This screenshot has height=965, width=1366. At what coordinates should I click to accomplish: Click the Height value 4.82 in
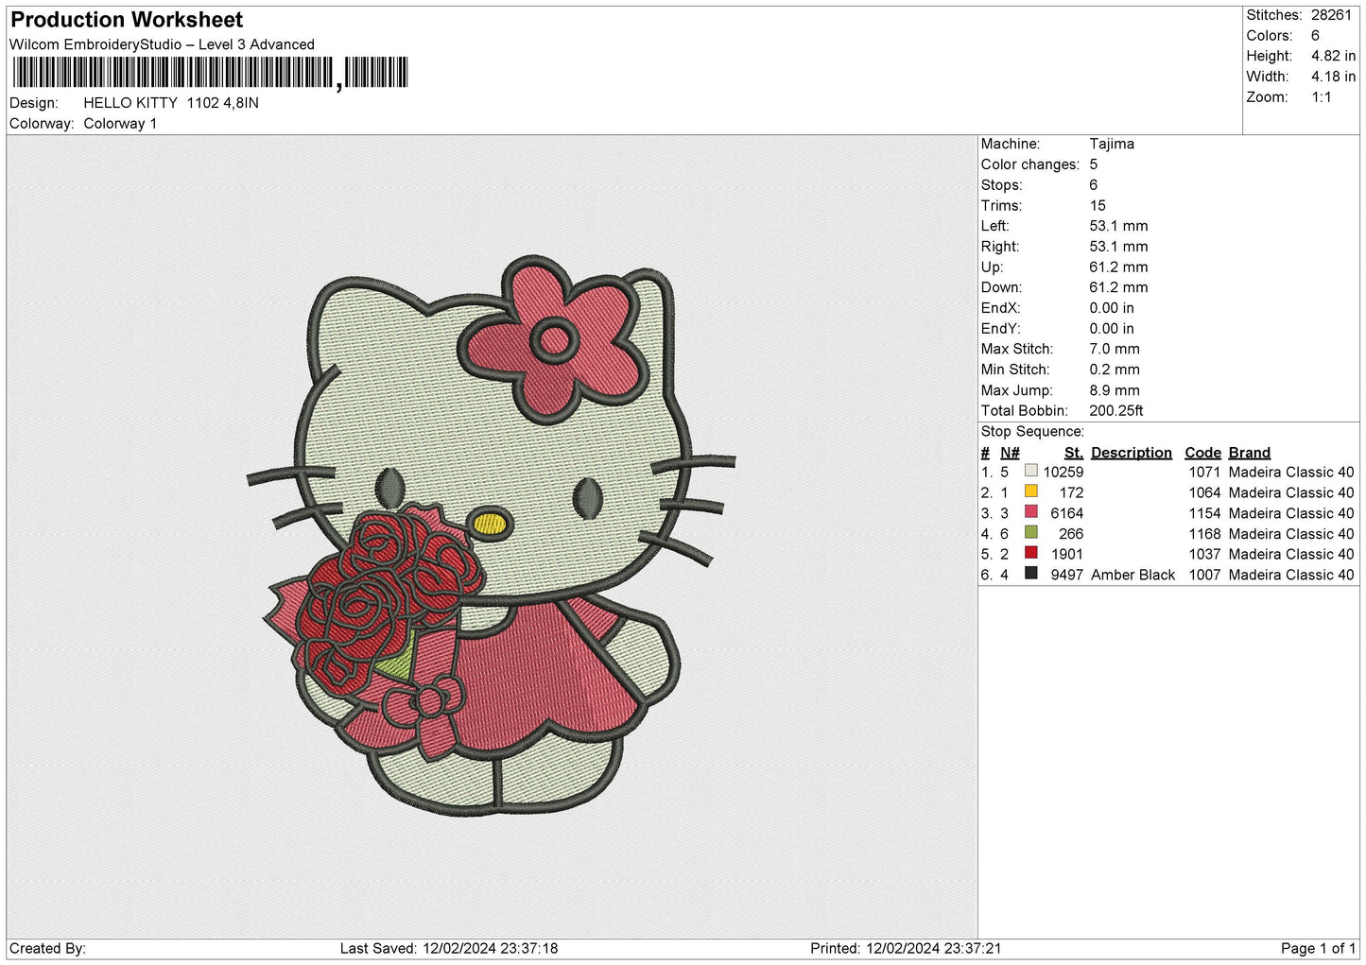pos(1333,56)
